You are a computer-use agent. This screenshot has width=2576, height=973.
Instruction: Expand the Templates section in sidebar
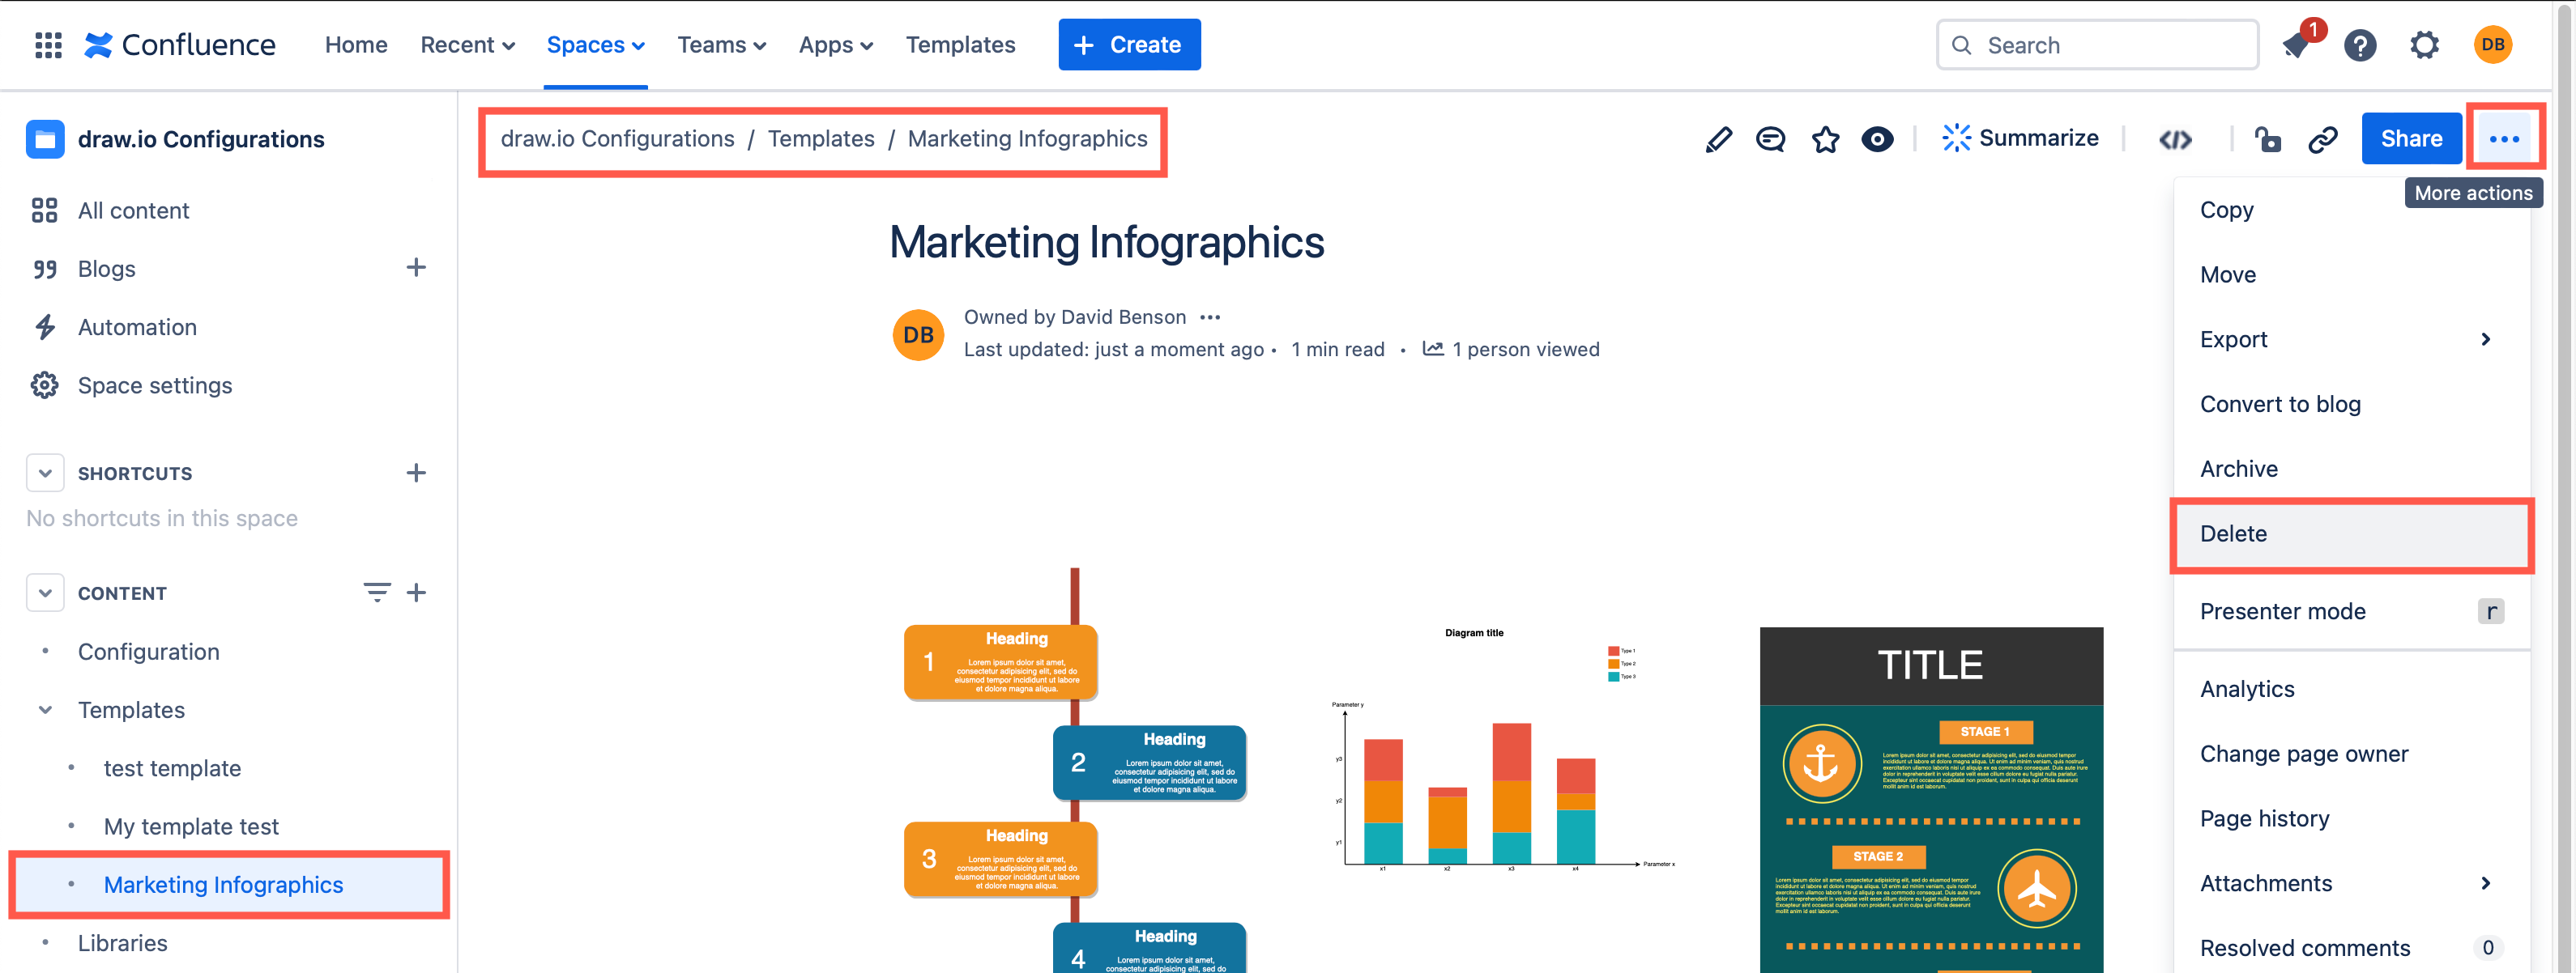43,709
